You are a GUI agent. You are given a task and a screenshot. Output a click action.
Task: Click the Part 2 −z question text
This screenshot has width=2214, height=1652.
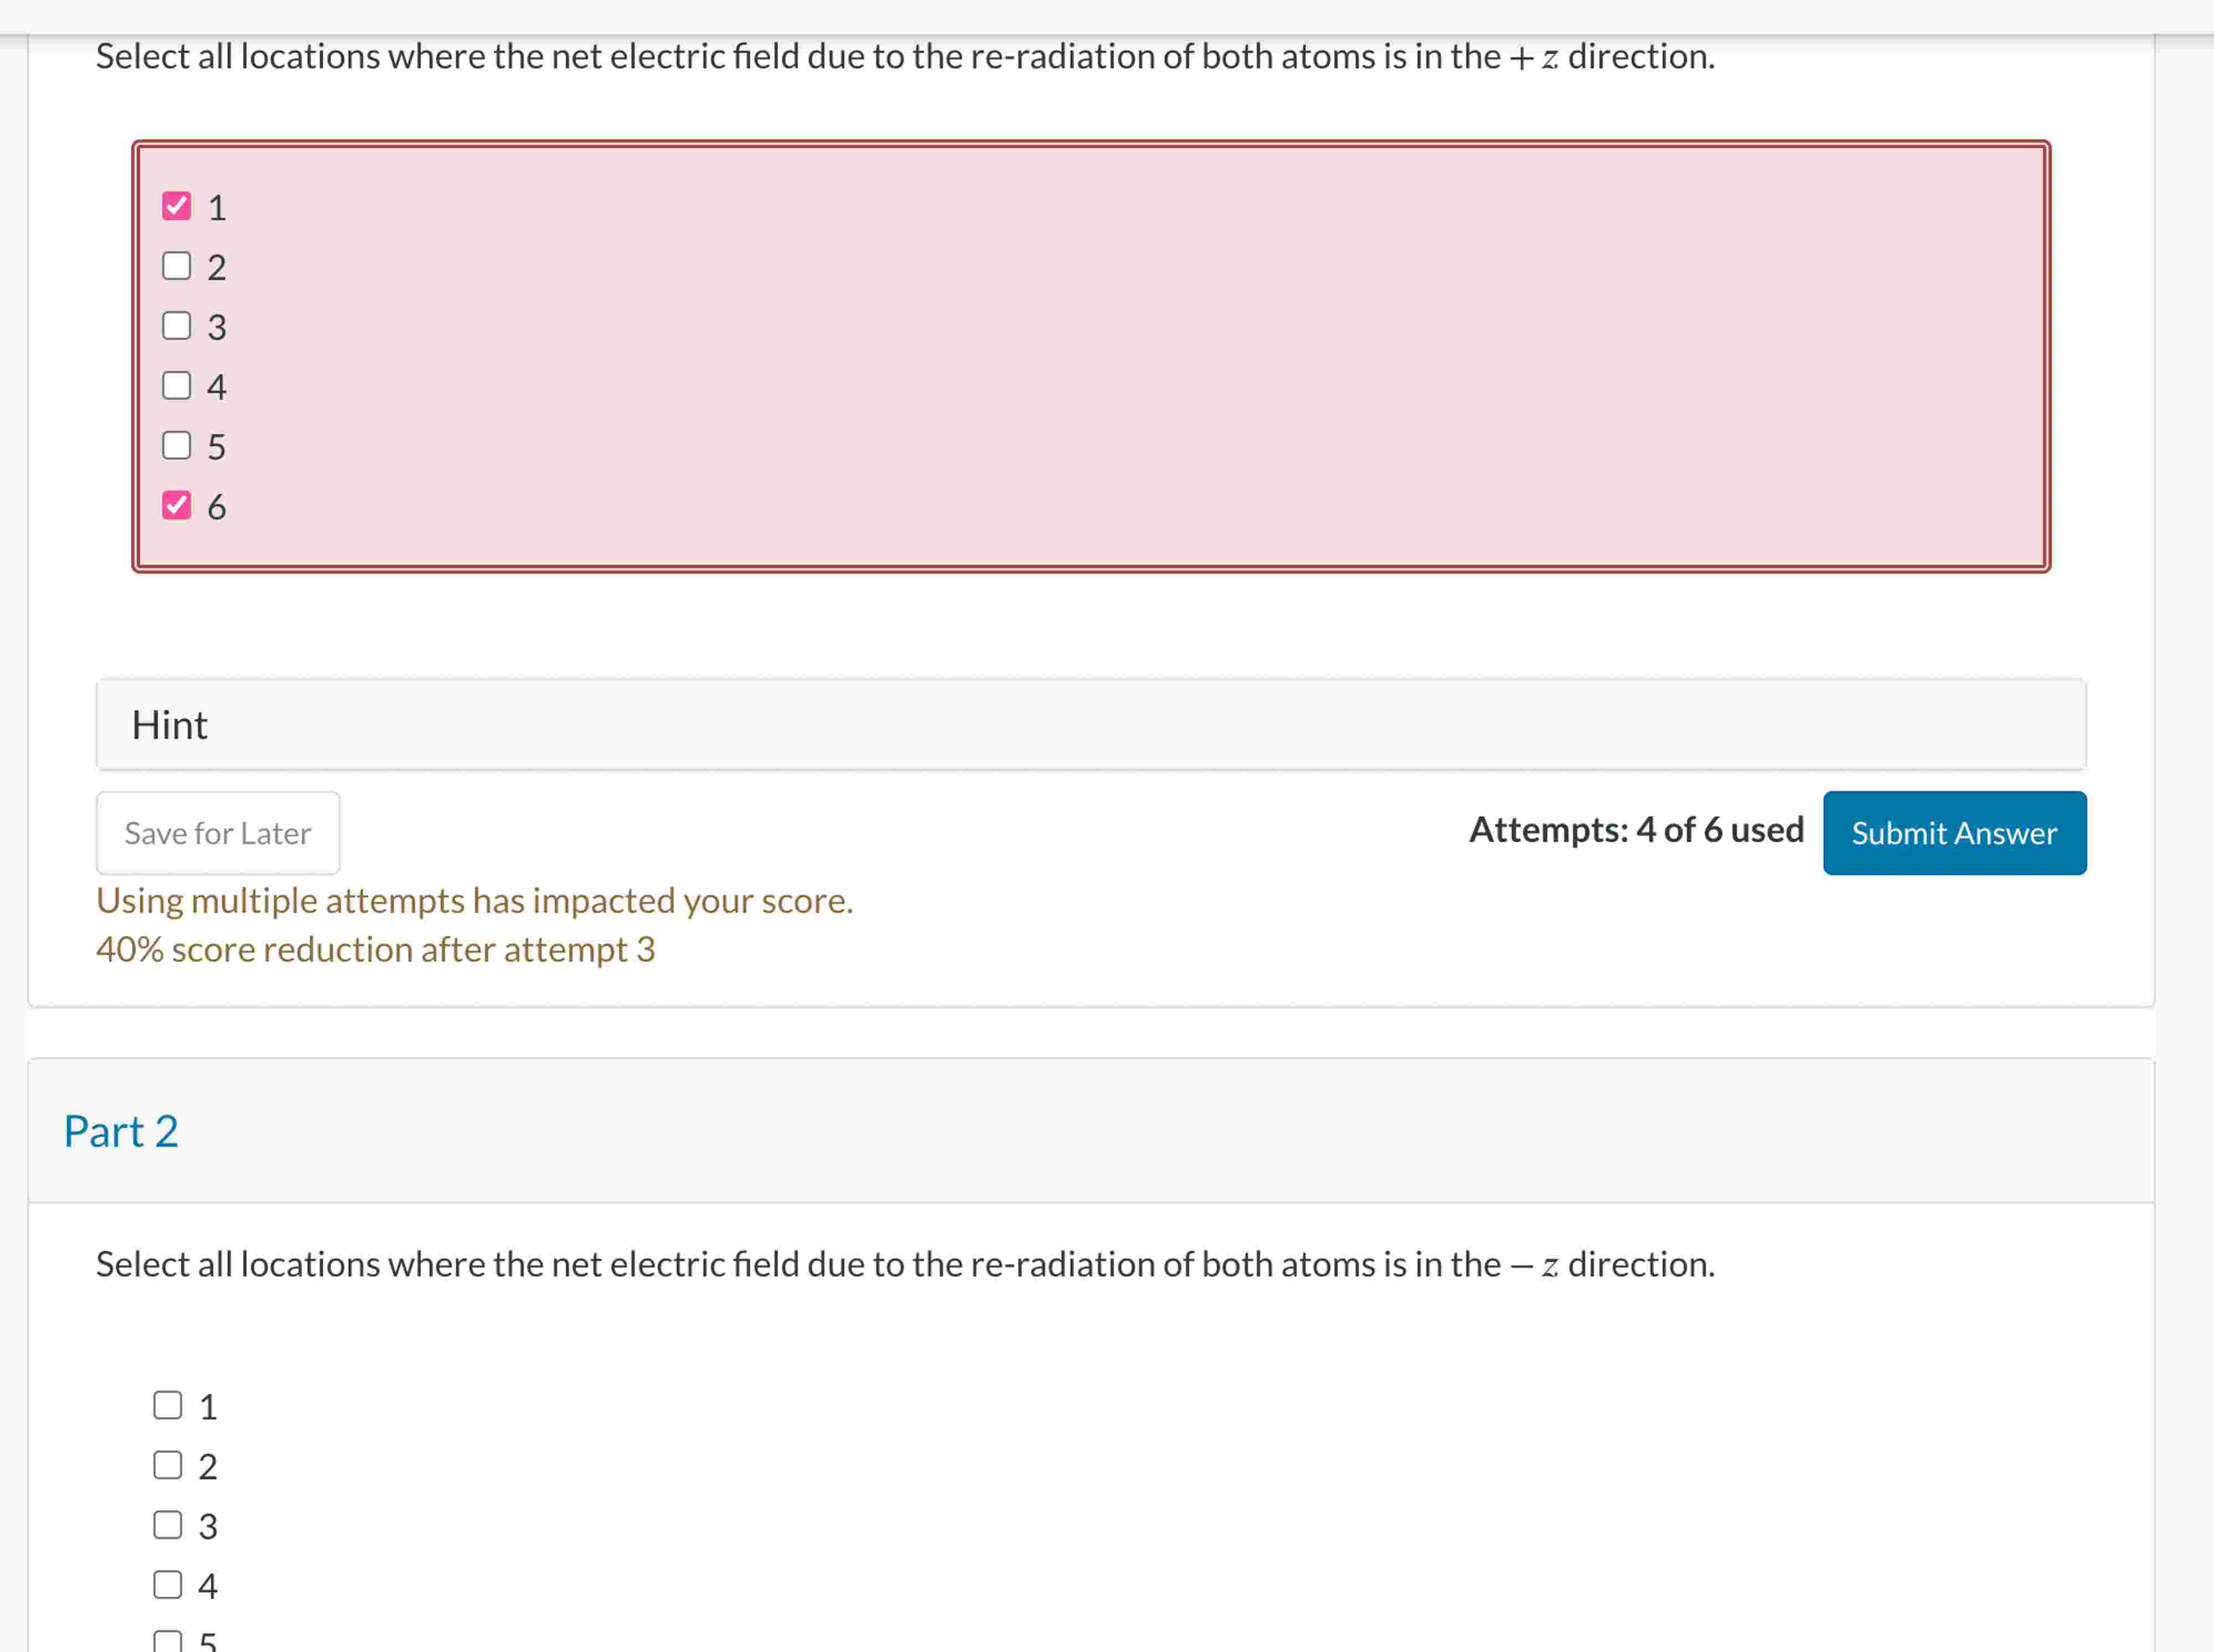pos(904,1264)
